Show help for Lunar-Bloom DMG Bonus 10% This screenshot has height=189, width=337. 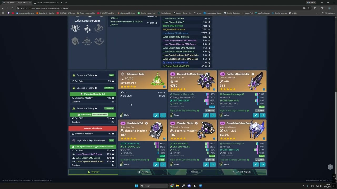[x=113, y=158]
